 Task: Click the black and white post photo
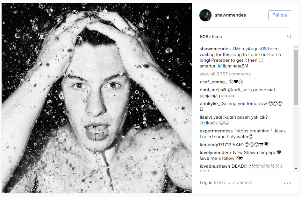pos(97,98)
